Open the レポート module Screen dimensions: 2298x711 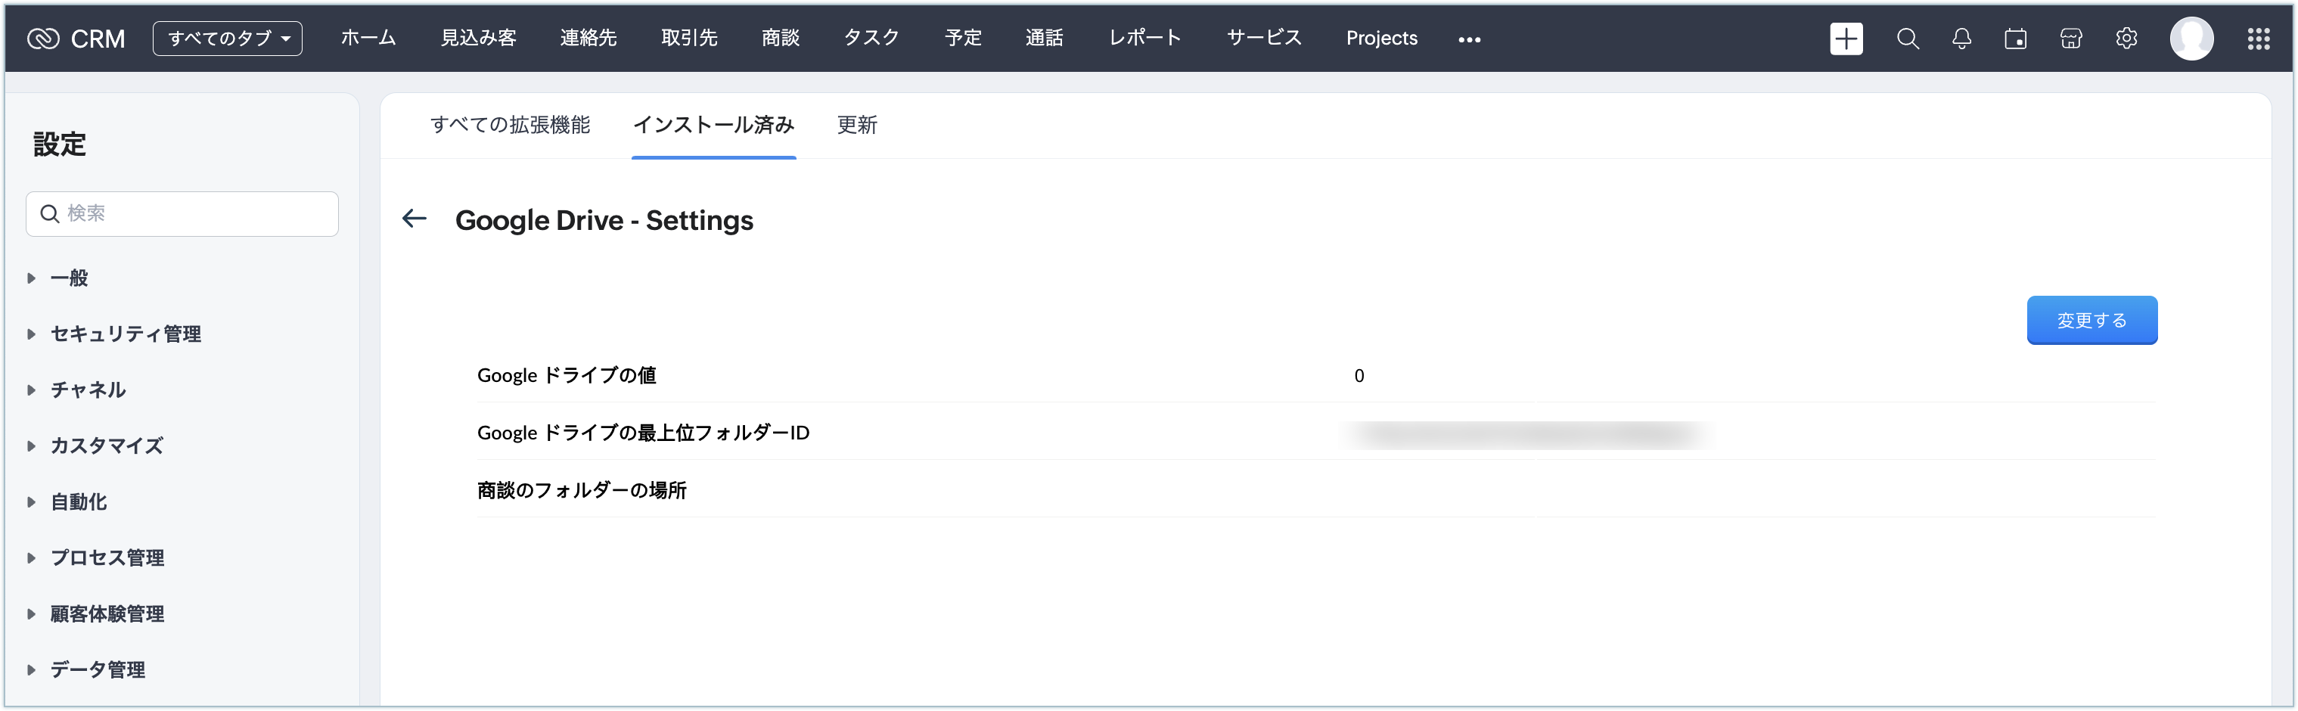click(1145, 39)
